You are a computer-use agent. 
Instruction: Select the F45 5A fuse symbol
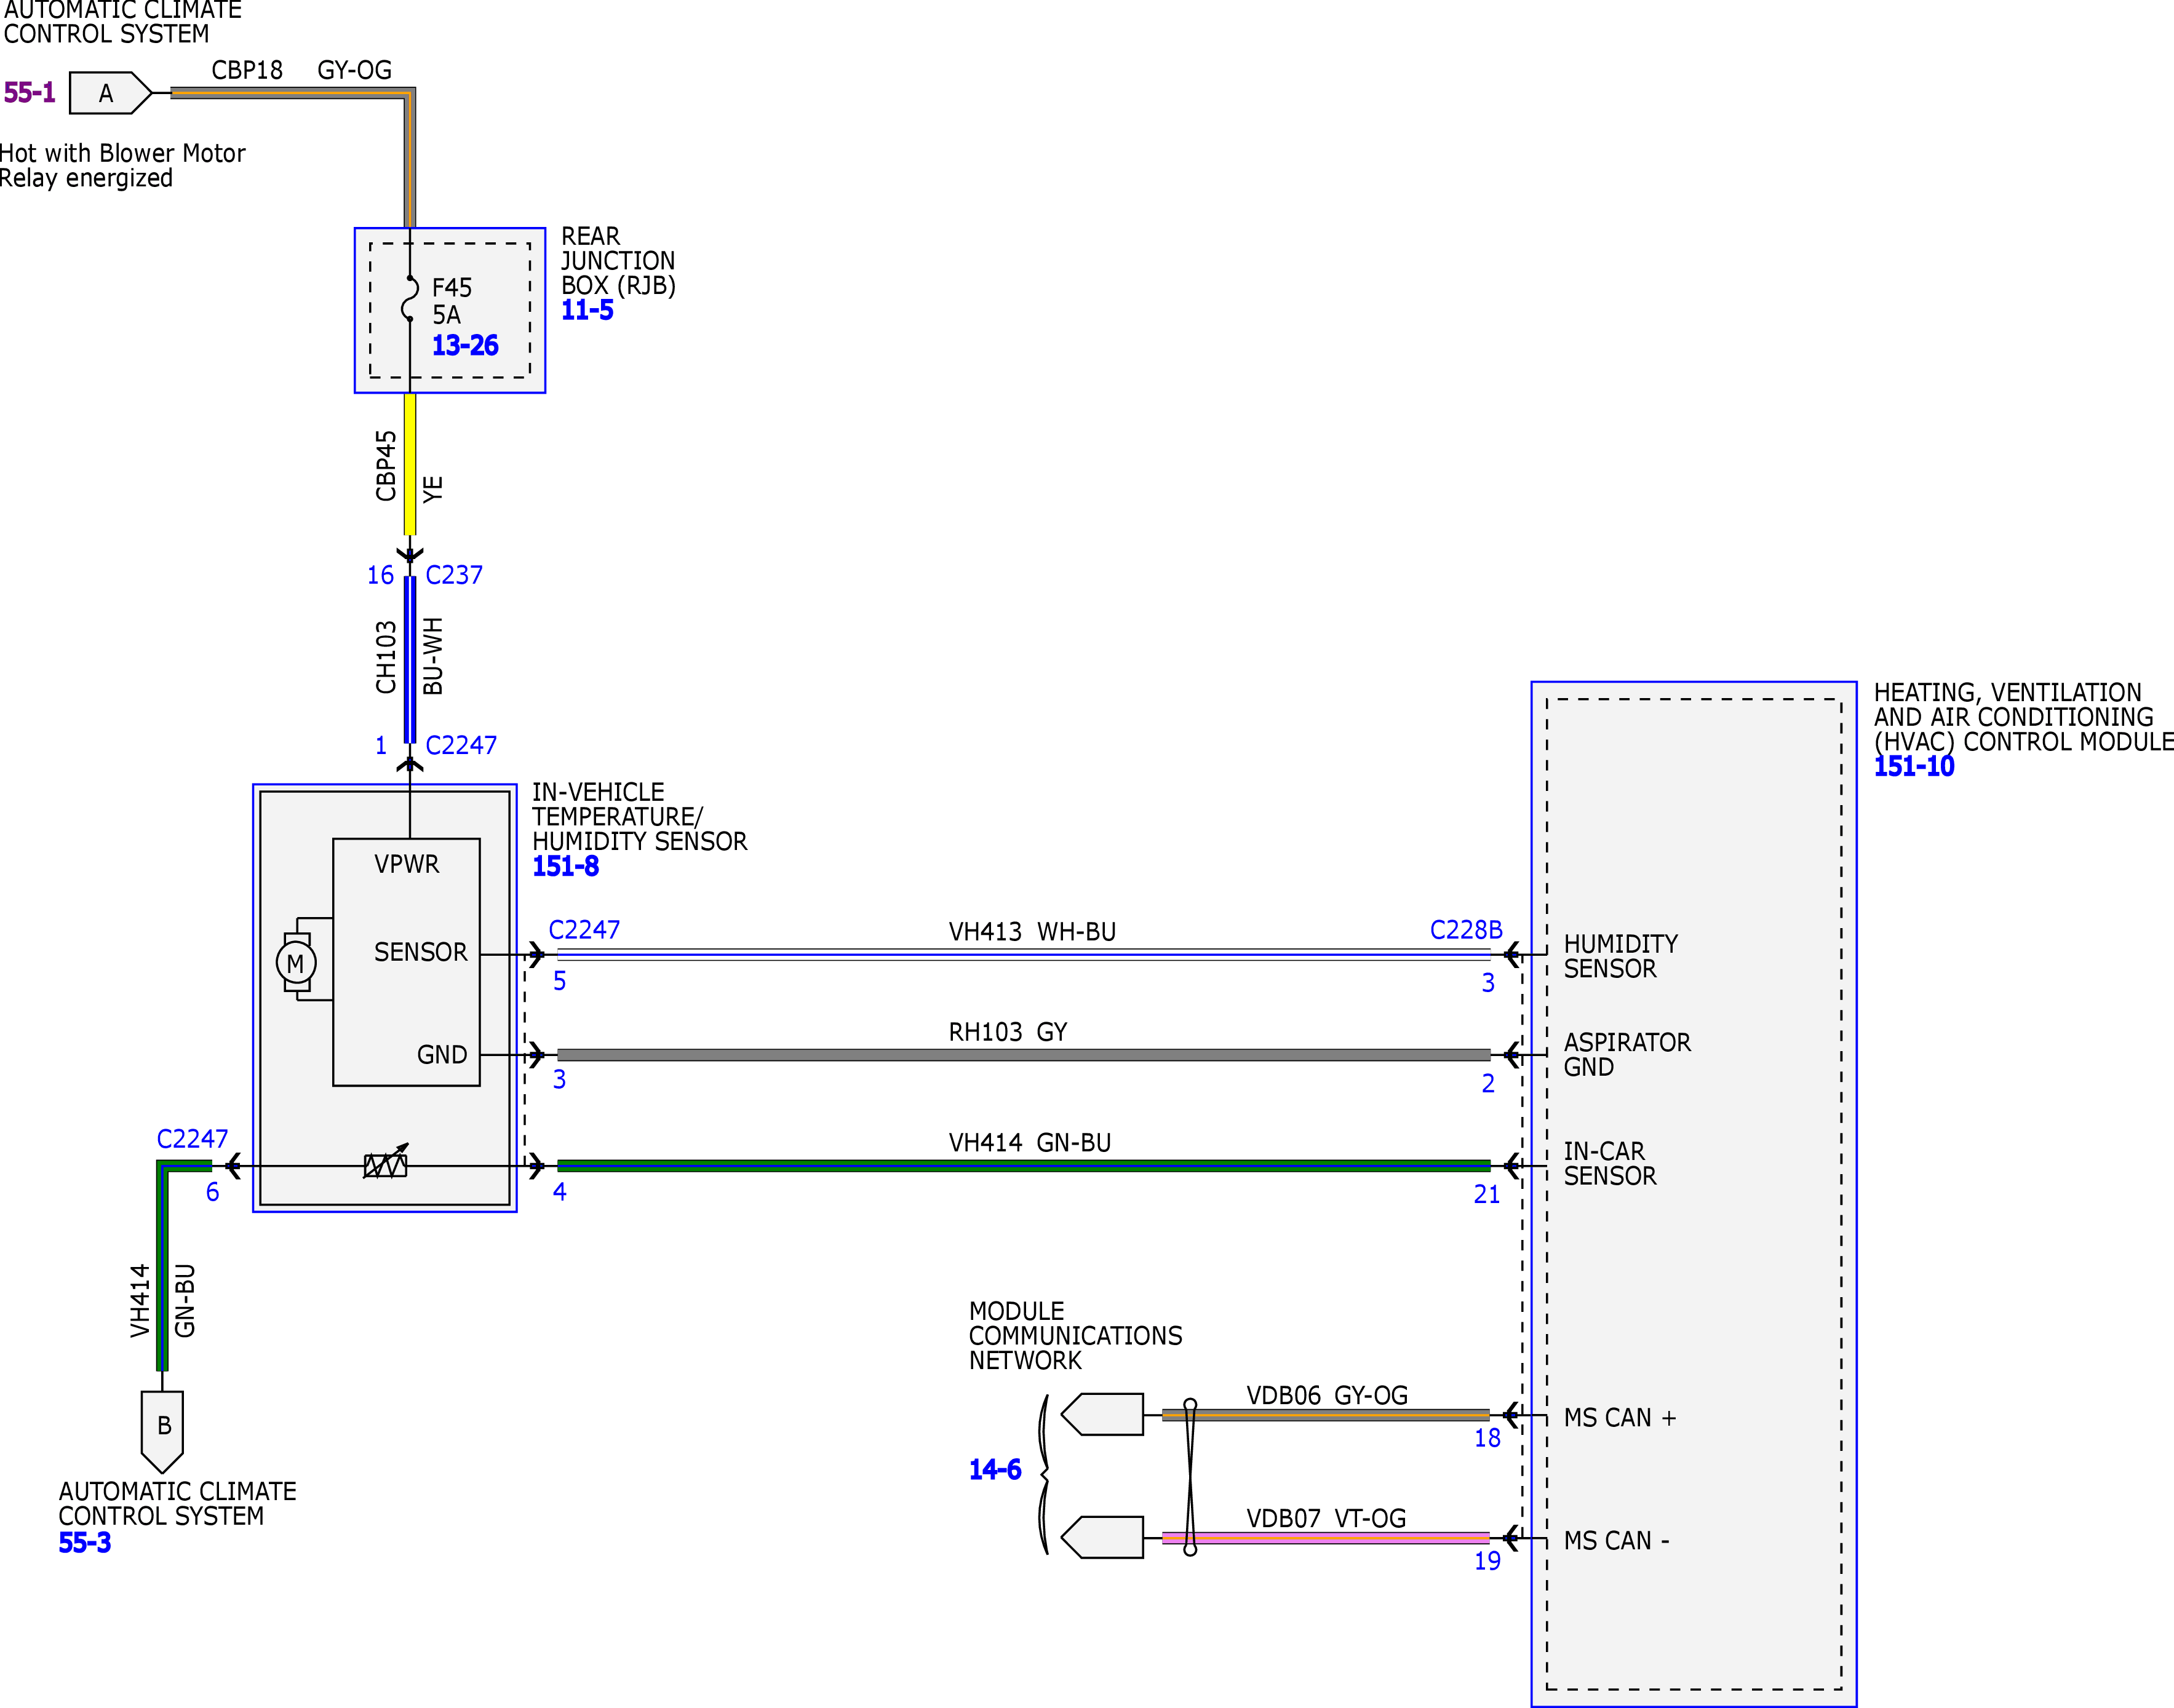point(409,298)
